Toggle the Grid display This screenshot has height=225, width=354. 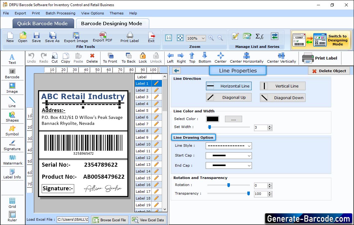pyautogui.click(x=12, y=203)
